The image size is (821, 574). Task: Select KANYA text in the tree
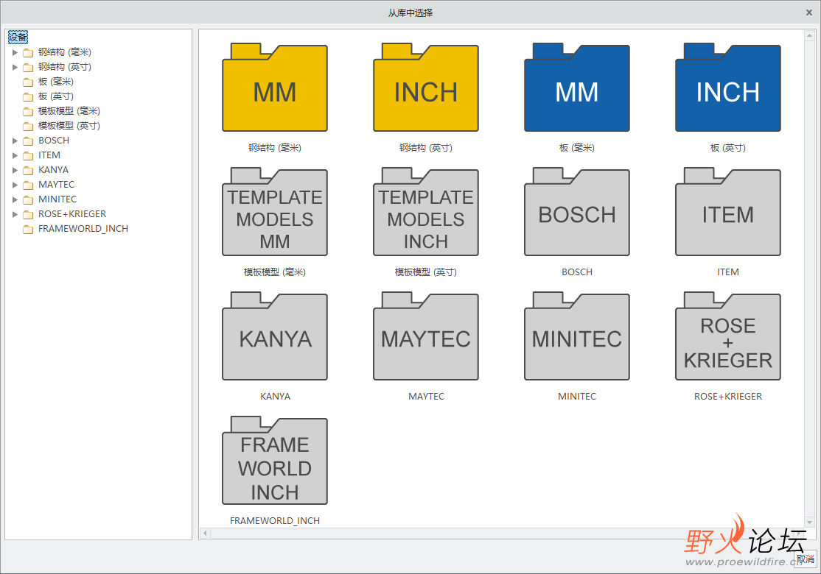click(53, 170)
